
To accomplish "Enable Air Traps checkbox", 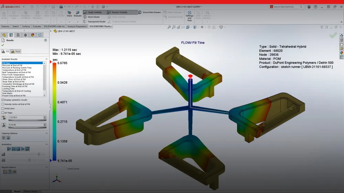I will (x=3, y=113).
